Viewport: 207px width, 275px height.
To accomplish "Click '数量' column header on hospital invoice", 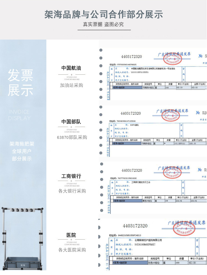I will [182, 258].
